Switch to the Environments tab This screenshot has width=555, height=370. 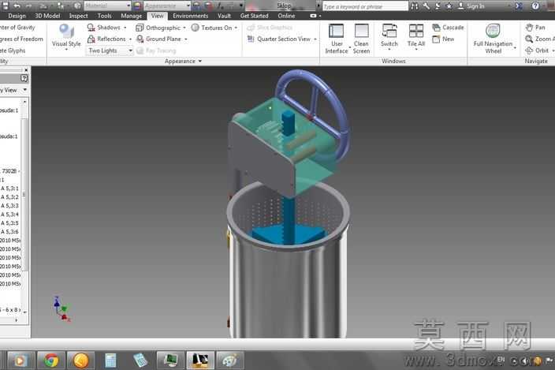(x=191, y=16)
